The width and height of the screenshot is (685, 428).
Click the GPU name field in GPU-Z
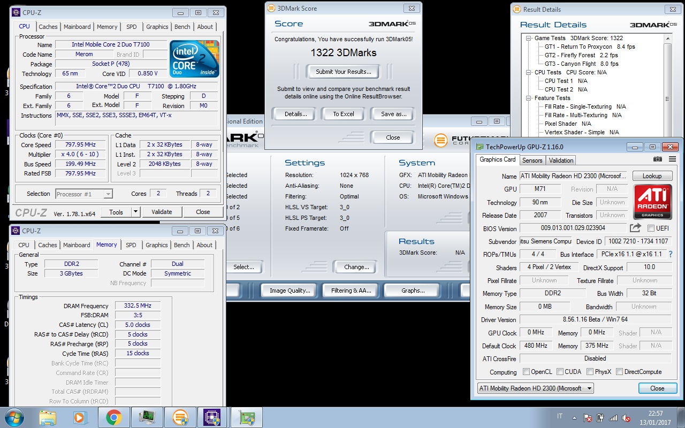pos(573,176)
